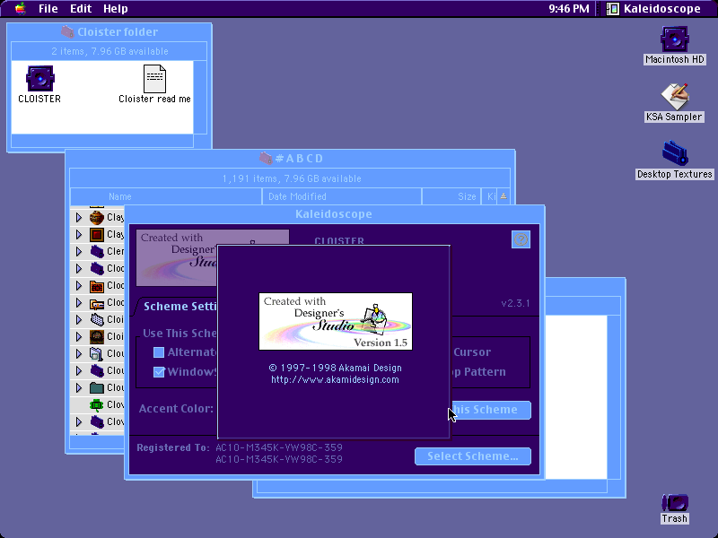
Task: Select the green clover icon in Clov row
Action: (x=97, y=405)
